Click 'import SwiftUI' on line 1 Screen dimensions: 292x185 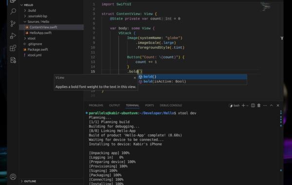click(x=116, y=4)
